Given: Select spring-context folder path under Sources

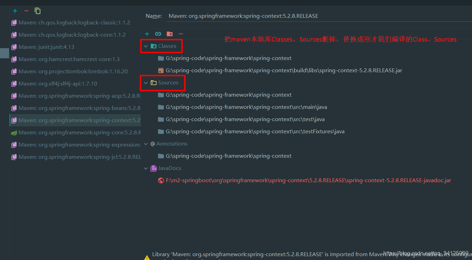Looking at the screenshot, I should click(229, 95).
